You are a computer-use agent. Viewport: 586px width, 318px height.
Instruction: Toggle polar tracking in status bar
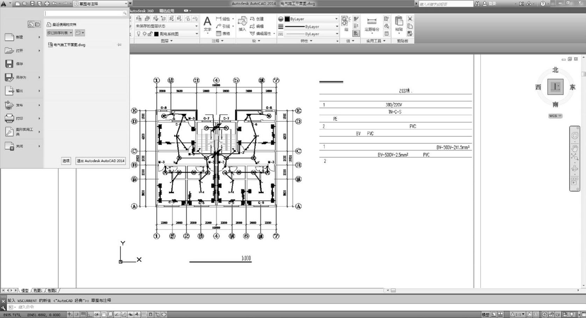97,315
